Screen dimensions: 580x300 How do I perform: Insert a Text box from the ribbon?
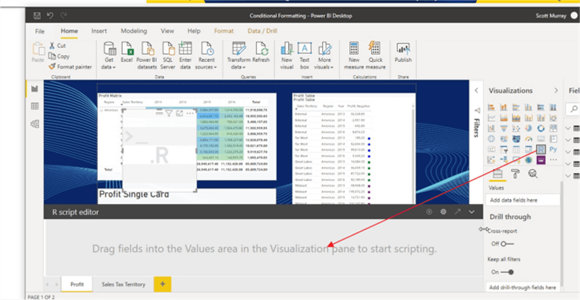(304, 52)
